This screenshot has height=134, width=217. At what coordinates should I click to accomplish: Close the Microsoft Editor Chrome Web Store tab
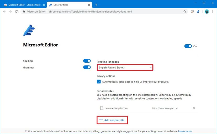pyautogui.click(x=44, y=5)
